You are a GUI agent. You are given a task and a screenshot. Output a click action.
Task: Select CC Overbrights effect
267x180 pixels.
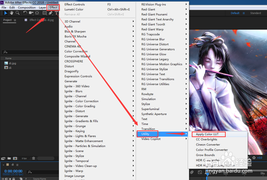[x=218, y=139]
